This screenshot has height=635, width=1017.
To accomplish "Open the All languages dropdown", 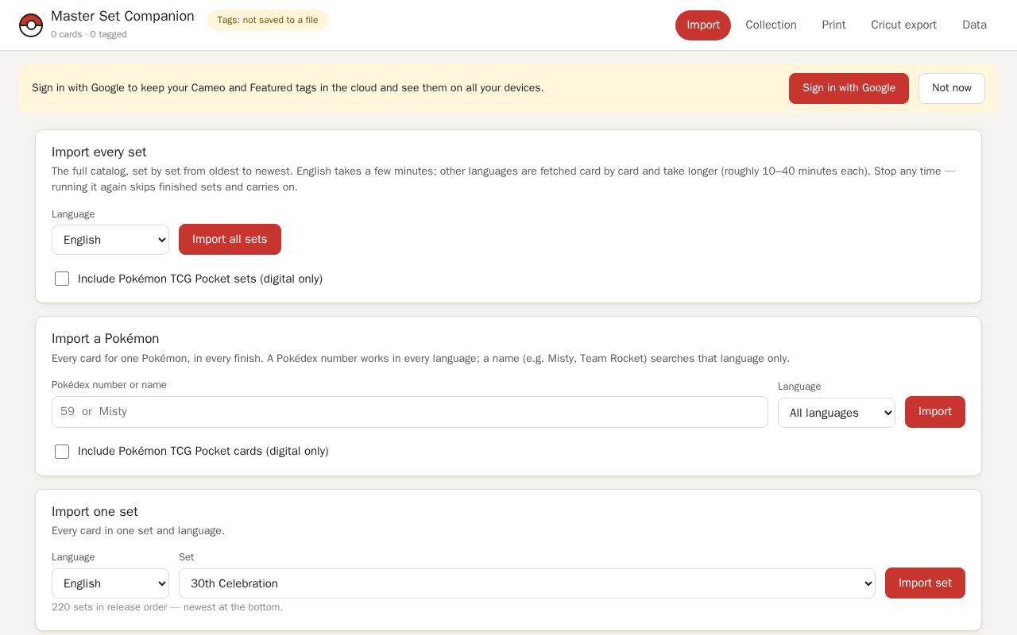I will click(x=837, y=413).
